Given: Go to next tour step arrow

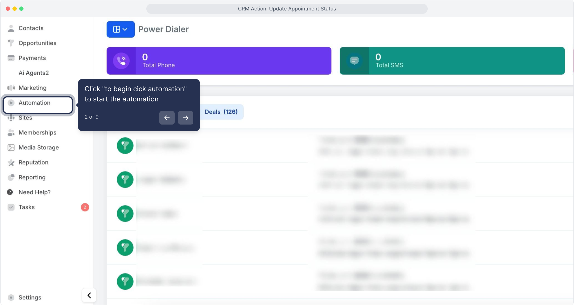Looking at the screenshot, I should 186,118.
